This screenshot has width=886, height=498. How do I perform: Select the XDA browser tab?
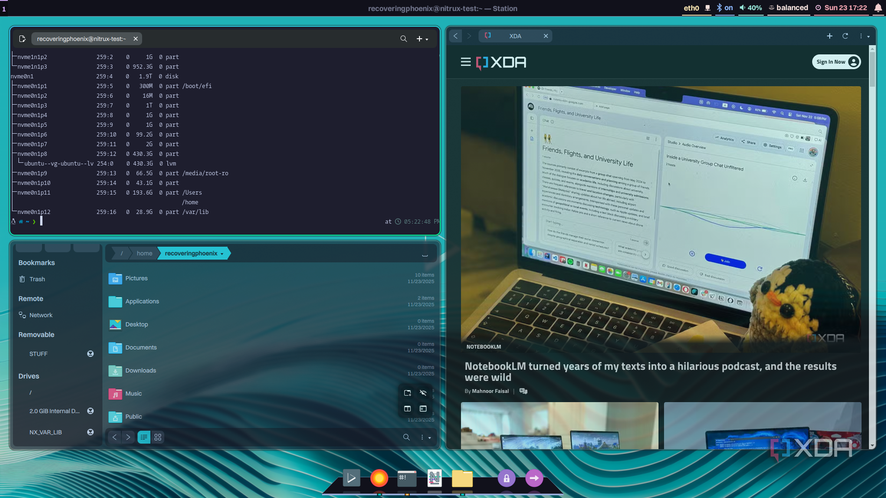(515, 35)
